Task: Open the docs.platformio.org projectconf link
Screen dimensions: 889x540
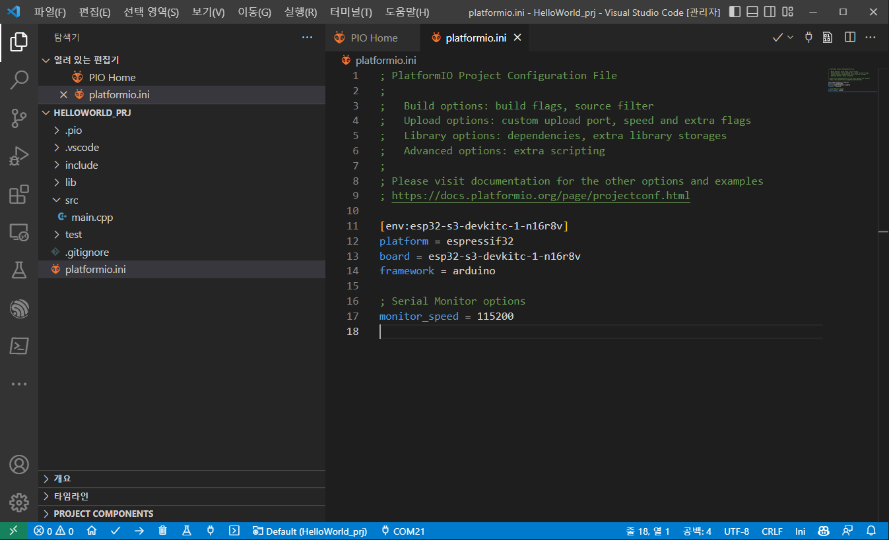Action: (x=541, y=196)
